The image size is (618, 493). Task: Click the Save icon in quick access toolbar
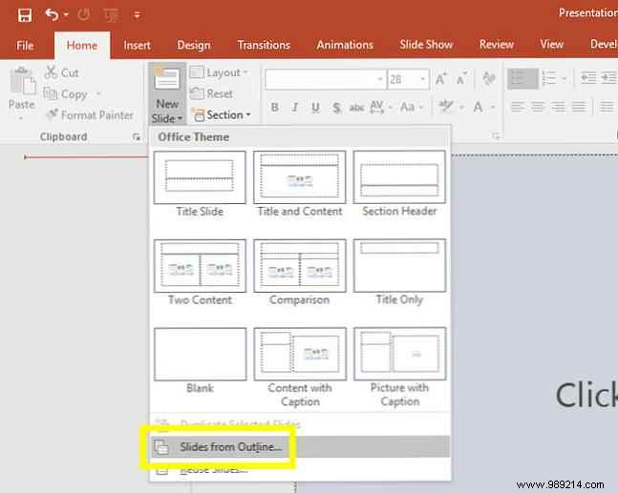[x=25, y=15]
